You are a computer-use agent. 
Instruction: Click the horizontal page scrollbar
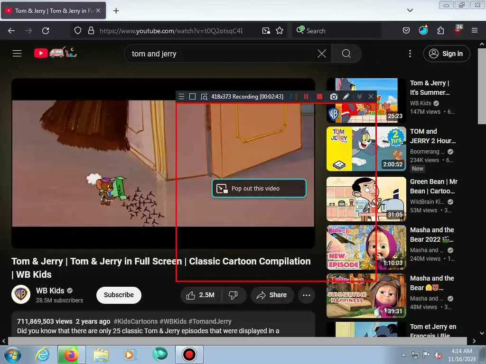click(x=237, y=341)
